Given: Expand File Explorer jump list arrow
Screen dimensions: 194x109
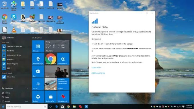Looking at the screenshot, I should (27, 89).
